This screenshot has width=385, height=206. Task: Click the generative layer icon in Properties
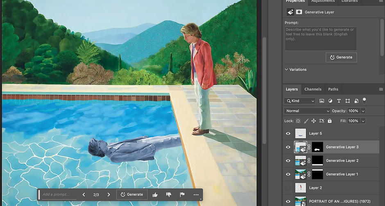[290, 12]
